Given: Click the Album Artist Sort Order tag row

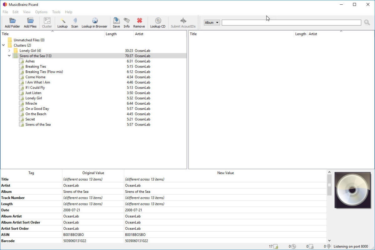Looking at the screenshot, I should [163, 222].
